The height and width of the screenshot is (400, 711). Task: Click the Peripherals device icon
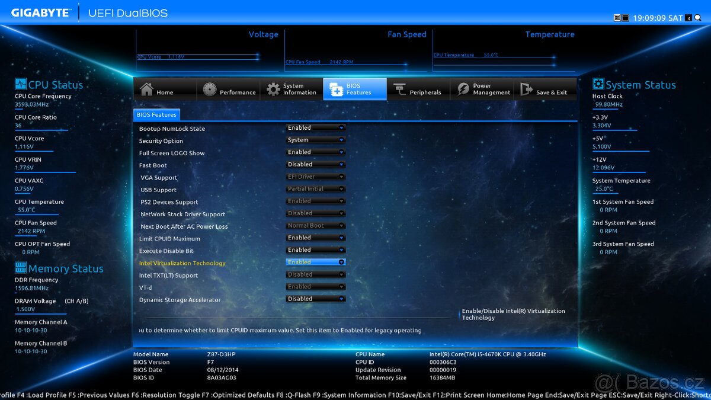pos(400,89)
